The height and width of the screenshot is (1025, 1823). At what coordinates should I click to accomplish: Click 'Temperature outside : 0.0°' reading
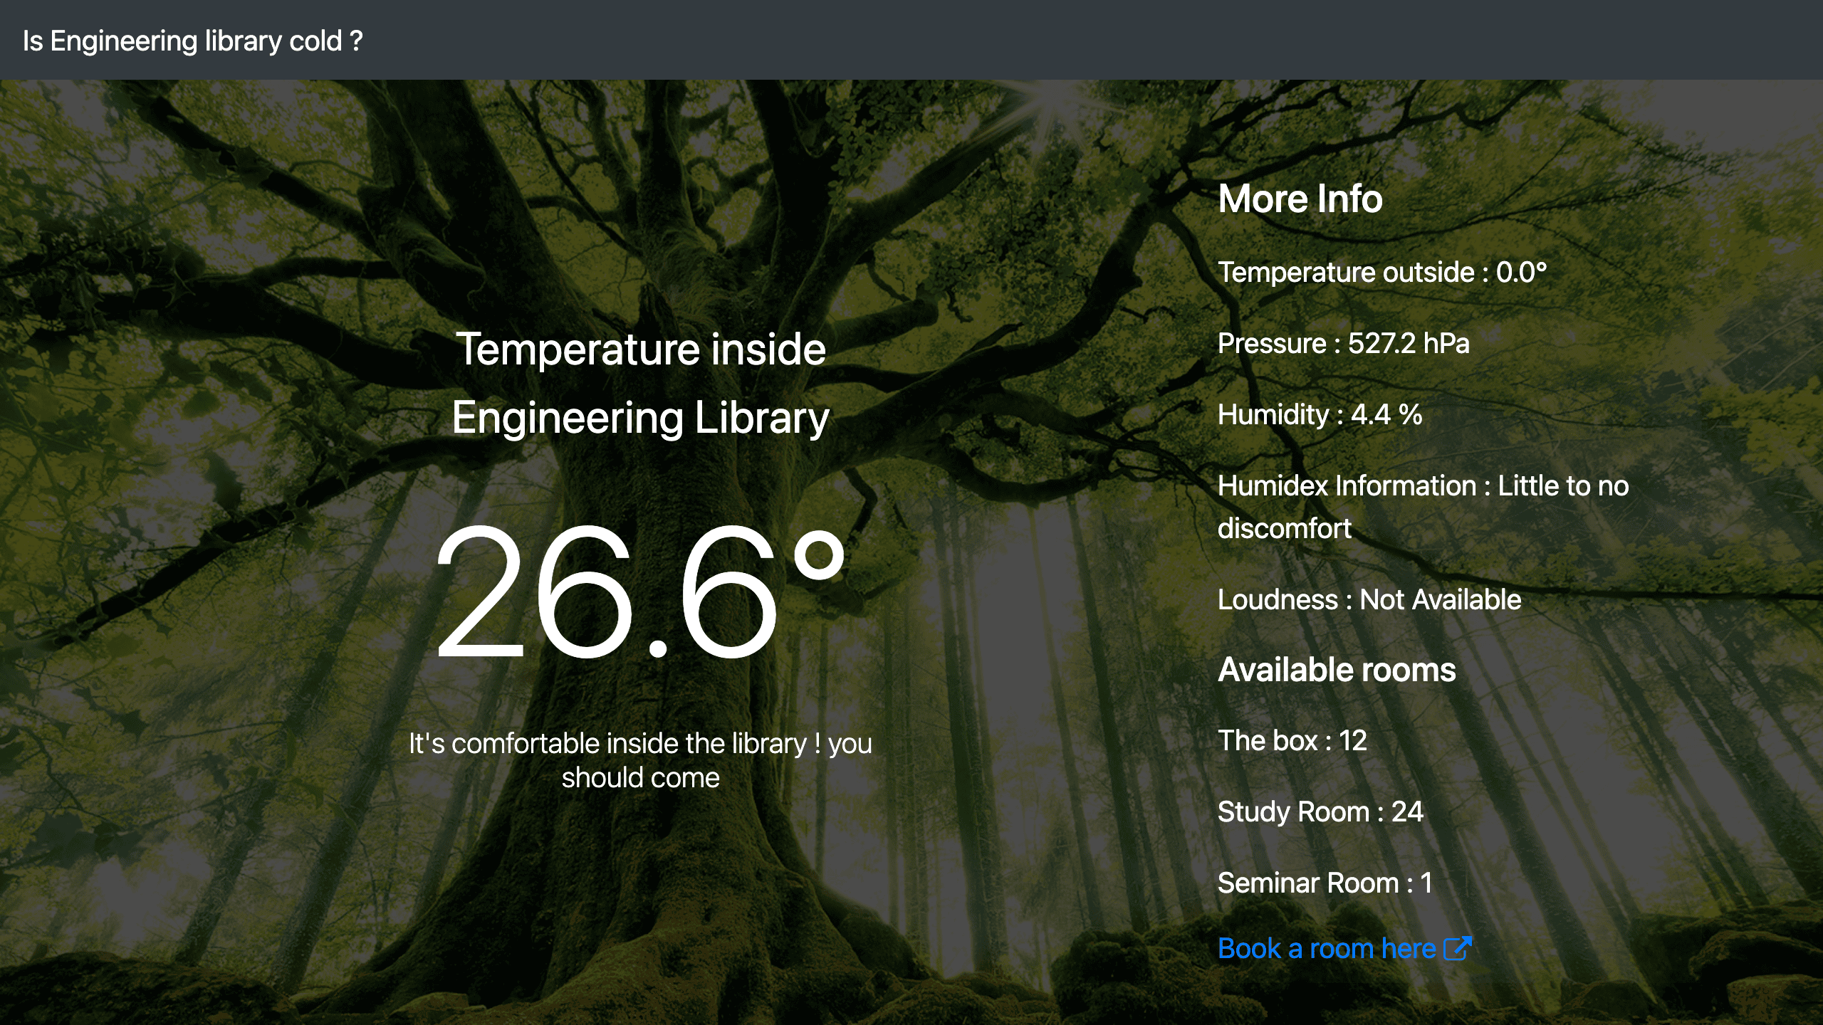click(1382, 272)
